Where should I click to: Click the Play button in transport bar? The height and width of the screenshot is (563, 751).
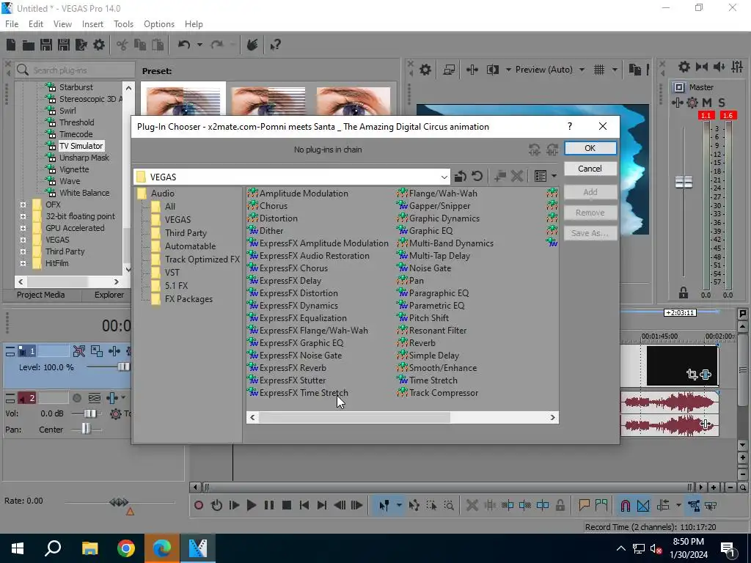[x=251, y=505]
